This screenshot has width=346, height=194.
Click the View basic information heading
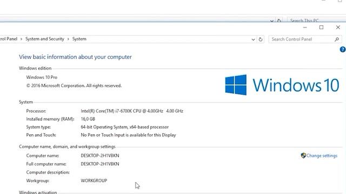(x=75, y=57)
